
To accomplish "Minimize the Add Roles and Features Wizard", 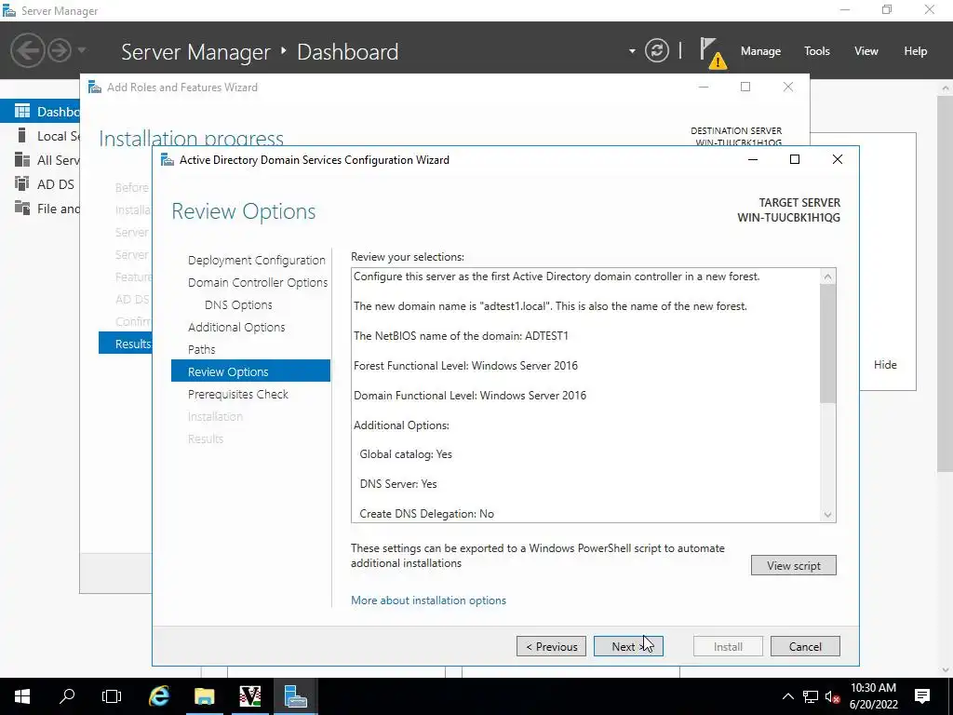I will pos(704,87).
